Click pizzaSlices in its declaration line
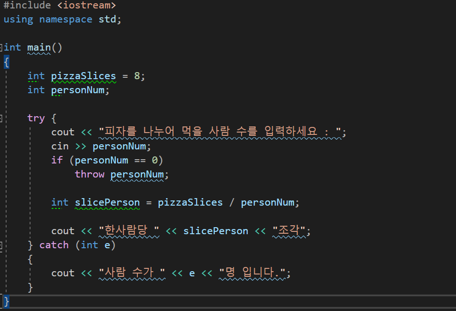Screen dimensions: 456x311 tap(84, 76)
